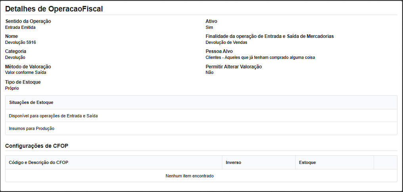Click the "Tipo de Estoque" label
Screen dimensions: 403x192
[23, 82]
